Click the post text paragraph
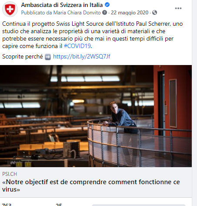 [93, 35]
